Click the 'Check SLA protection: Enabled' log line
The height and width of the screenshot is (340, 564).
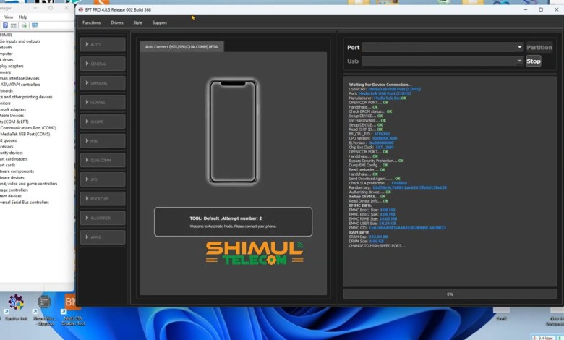377,183
